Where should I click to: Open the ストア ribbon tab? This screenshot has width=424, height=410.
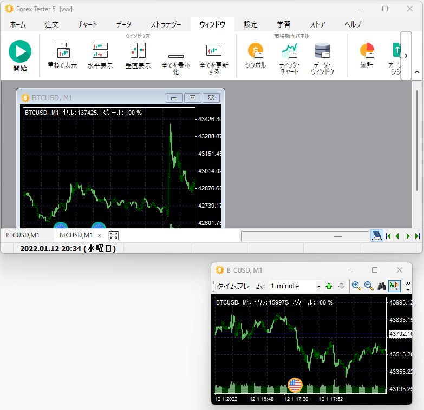[317, 24]
